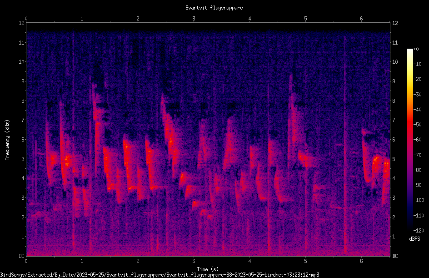Click the dBFS color scale bar
This screenshot has height=278, width=429.
(x=409, y=139)
